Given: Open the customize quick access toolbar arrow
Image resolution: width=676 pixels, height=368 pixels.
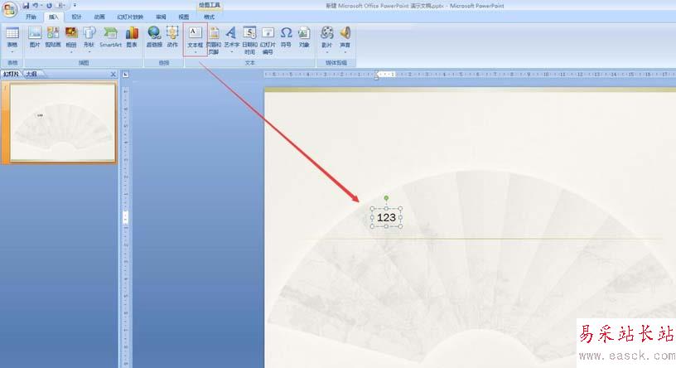Looking at the screenshot, I should pyautogui.click(x=75, y=6).
